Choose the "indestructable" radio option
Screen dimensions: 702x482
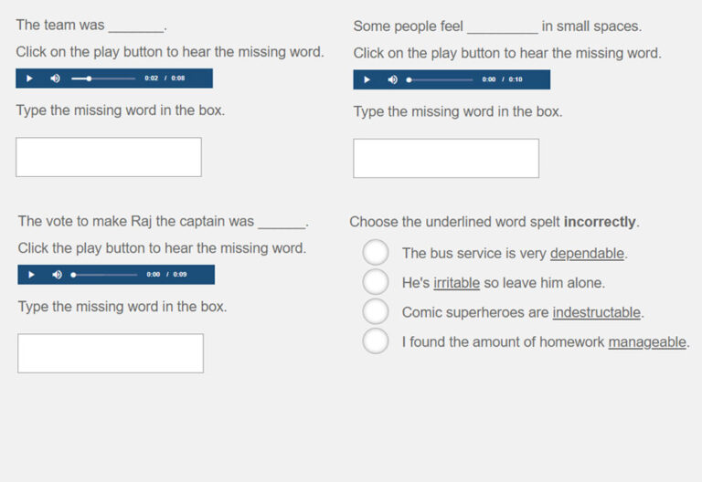click(x=376, y=311)
